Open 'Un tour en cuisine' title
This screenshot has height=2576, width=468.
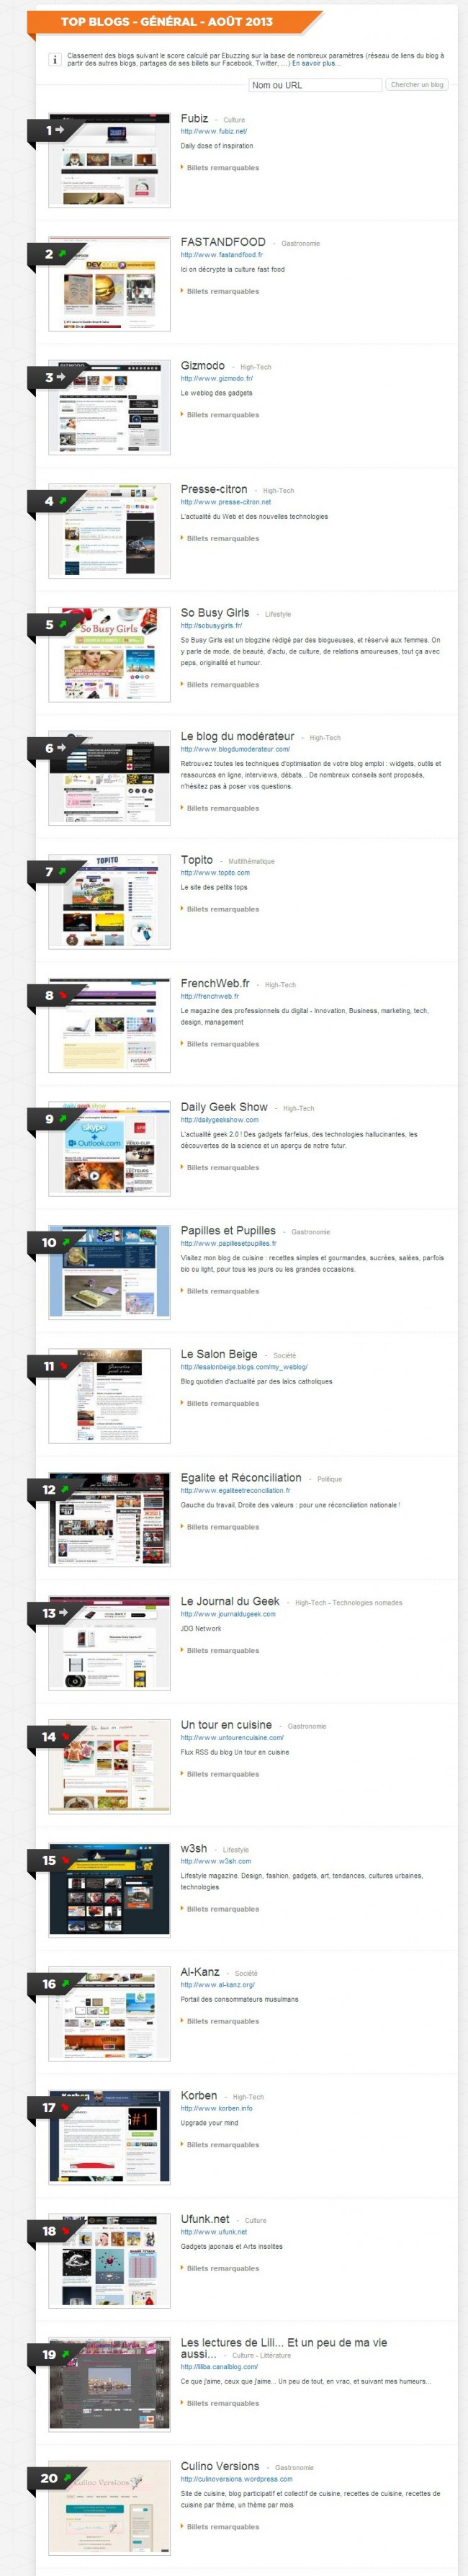click(x=226, y=1725)
